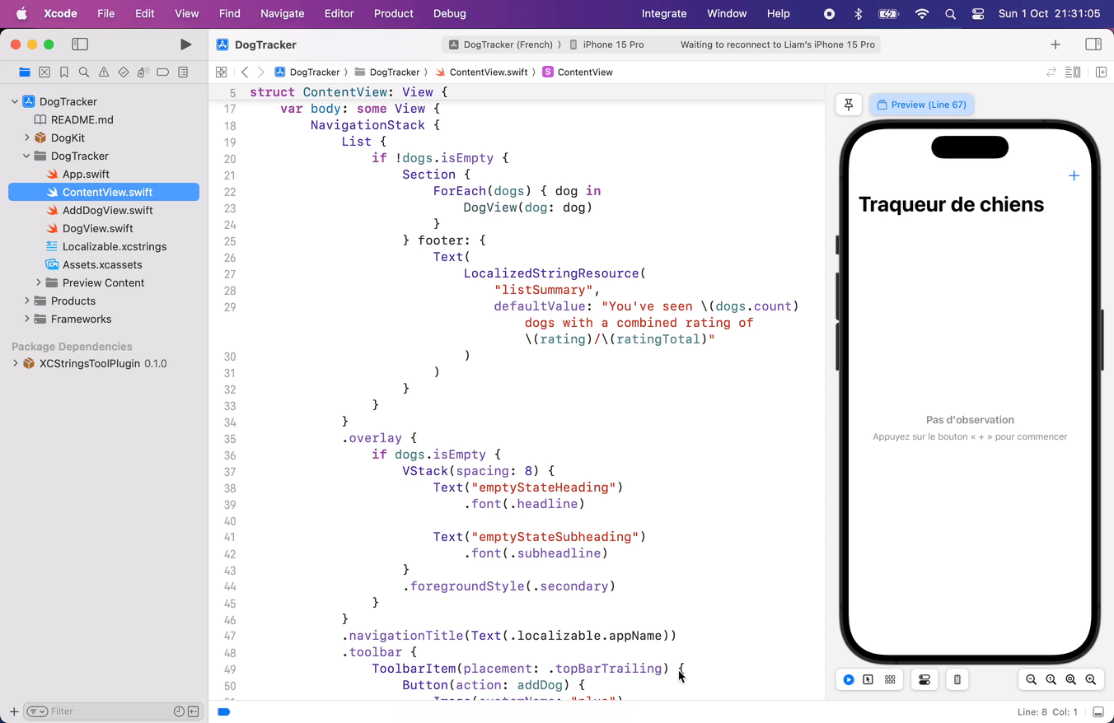Screen dimensions: 1114x723
Task: Expand the XCStringsToolPlugin package dependency
Action: pos(16,363)
